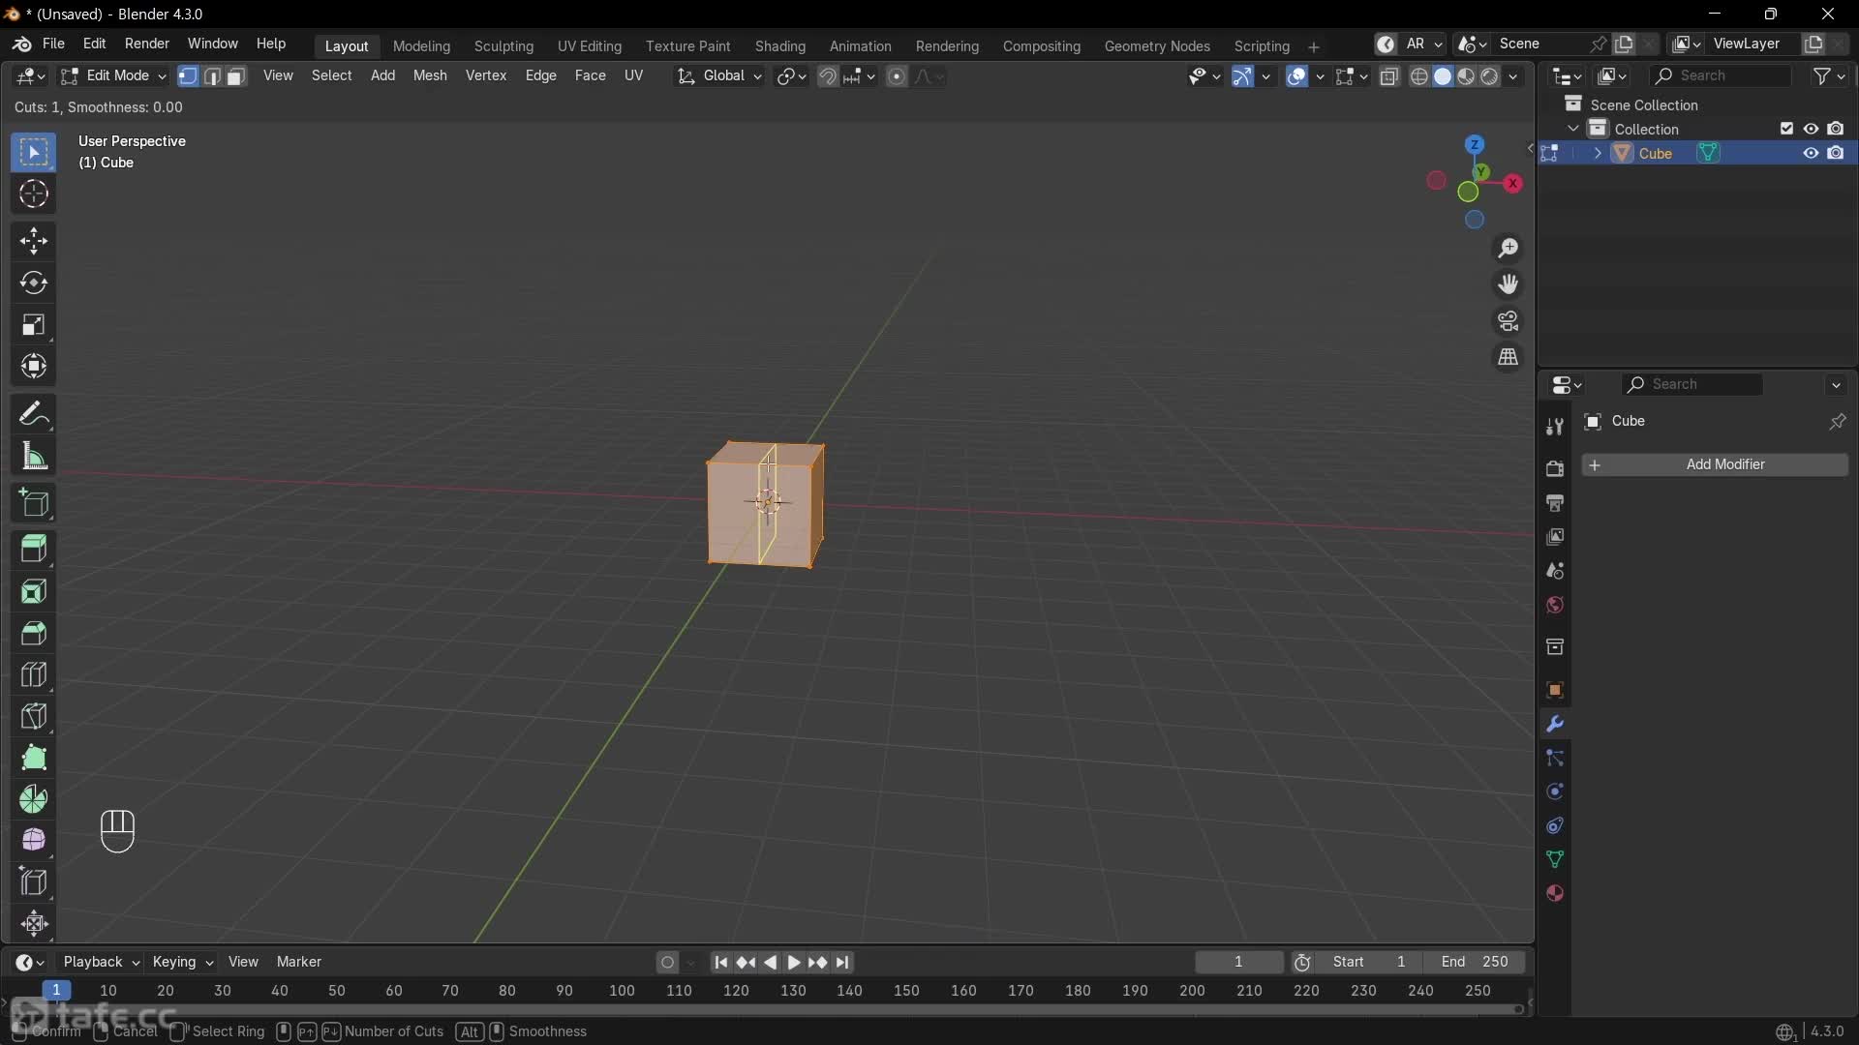Switch to the Sculpting workspace tab
Viewport: 1859px width, 1045px height.
point(503,45)
